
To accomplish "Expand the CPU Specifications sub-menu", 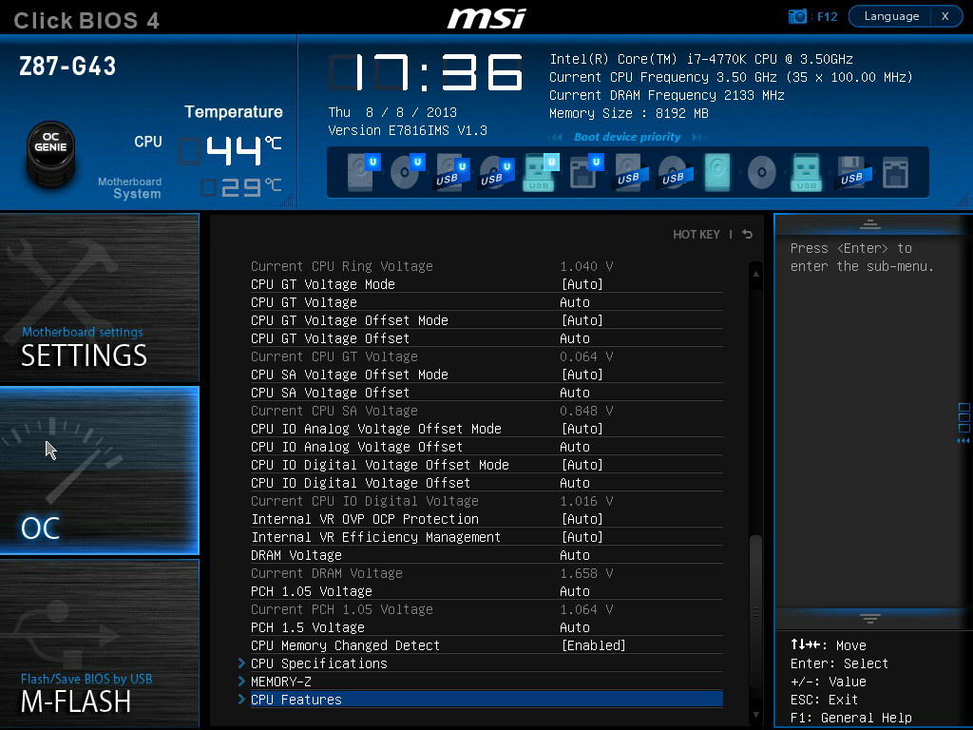I will pyautogui.click(x=486, y=663).
